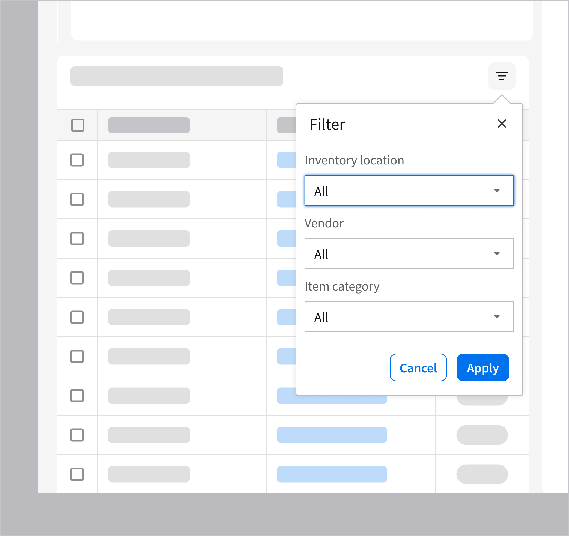Click the Inventory location dropdown arrow
The height and width of the screenshot is (536, 569).
pyautogui.click(x=497, y=191)
